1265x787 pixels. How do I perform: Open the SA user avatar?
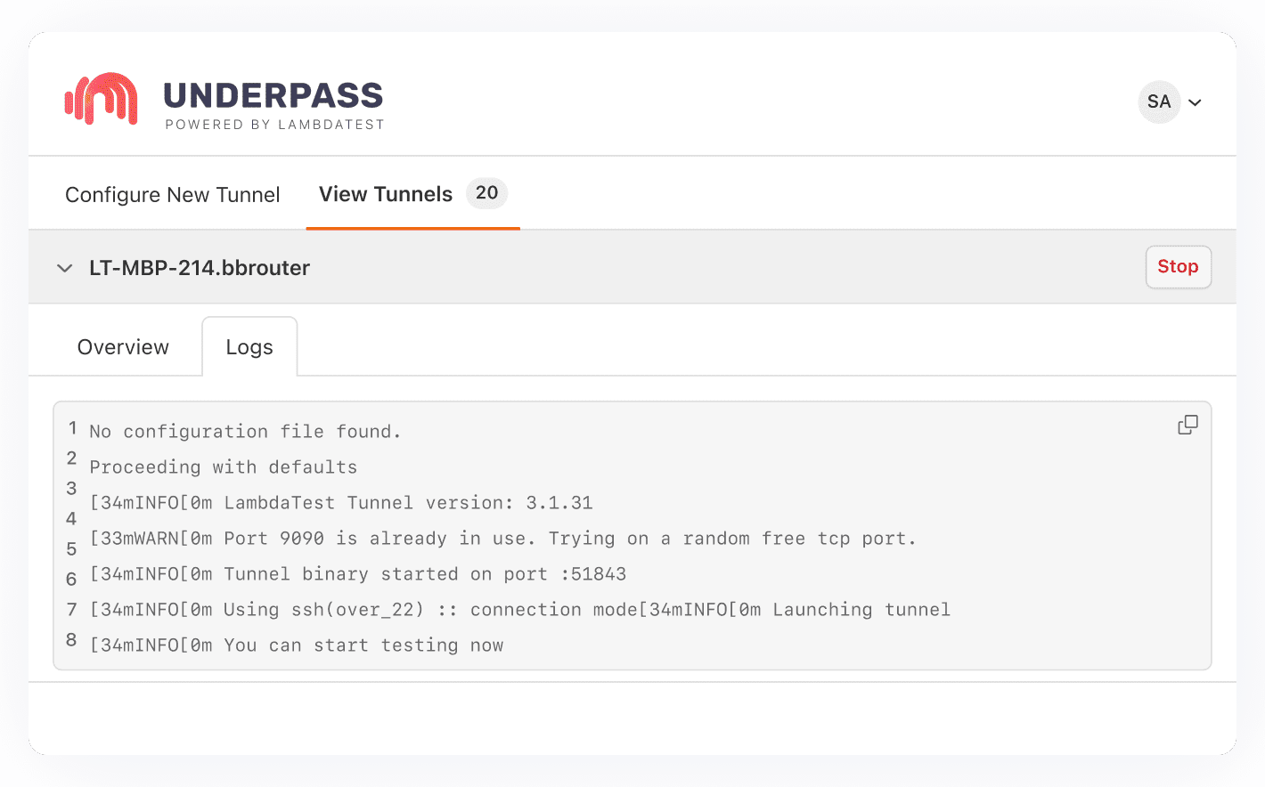pos(1159,101)
